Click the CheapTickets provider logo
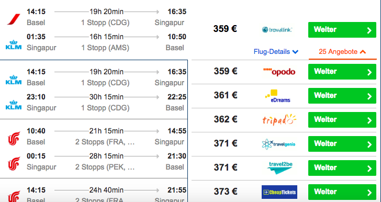 (x=279, y=192)
